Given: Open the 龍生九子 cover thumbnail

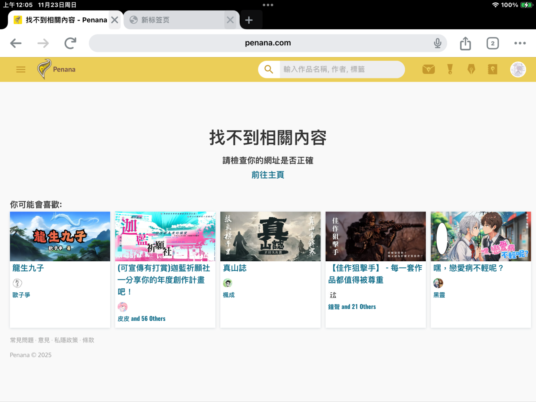Looking at the screenshot, I should [x=60, y=236].
